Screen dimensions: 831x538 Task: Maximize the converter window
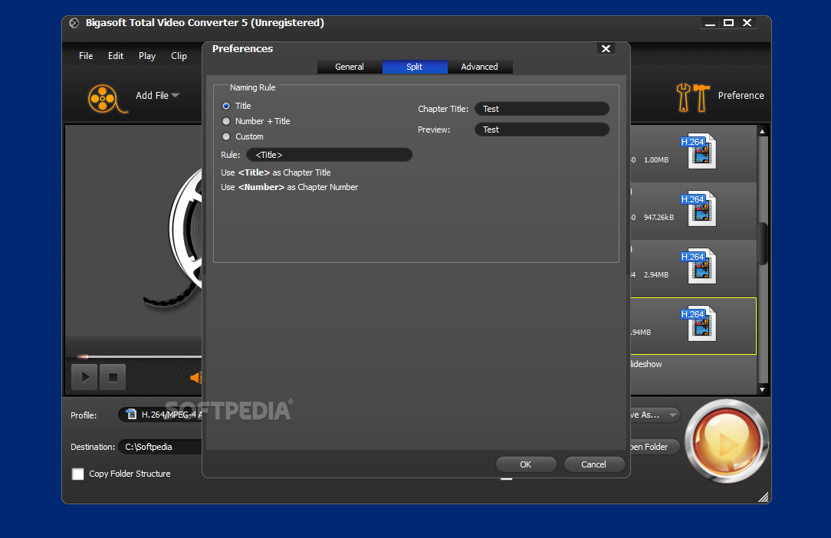pyautogui.click(x=729, y=23)
